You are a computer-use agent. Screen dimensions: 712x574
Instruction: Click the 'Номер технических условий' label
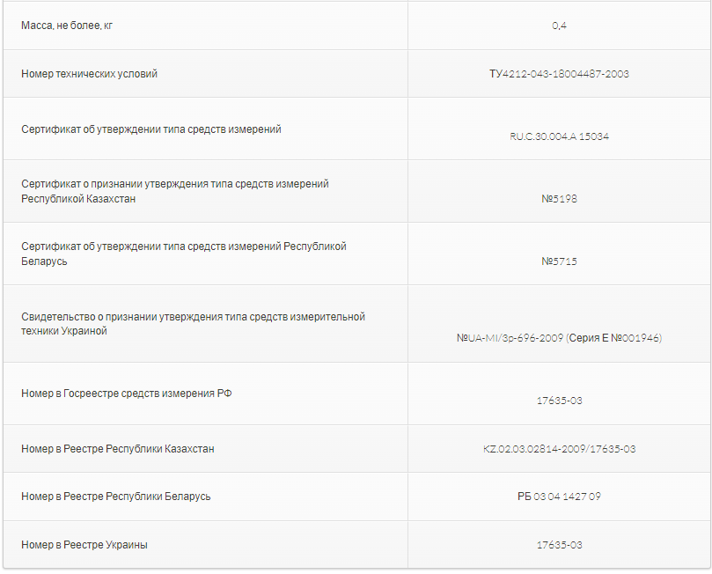pos(90,74)
